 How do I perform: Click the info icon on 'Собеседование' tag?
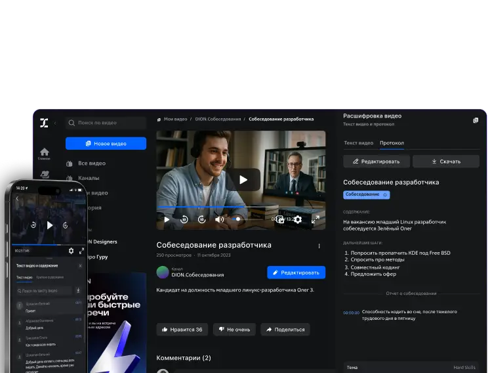(x=385, y=195)
